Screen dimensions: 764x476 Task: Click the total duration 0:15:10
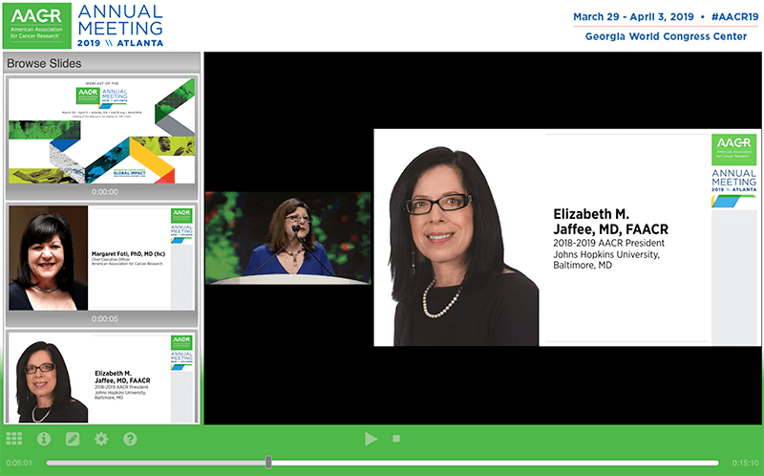tap(746, 463)
